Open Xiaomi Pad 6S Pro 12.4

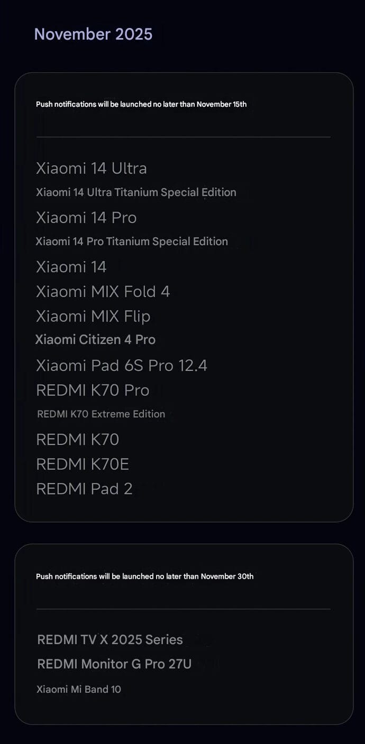[122, 366]
